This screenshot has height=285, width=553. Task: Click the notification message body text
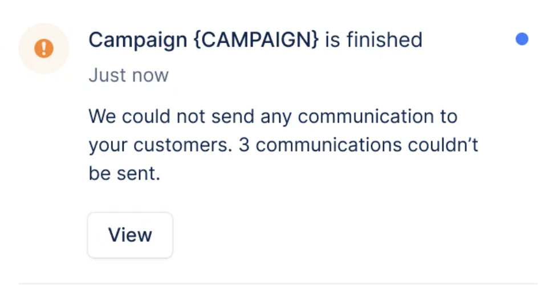coord(283,145)
